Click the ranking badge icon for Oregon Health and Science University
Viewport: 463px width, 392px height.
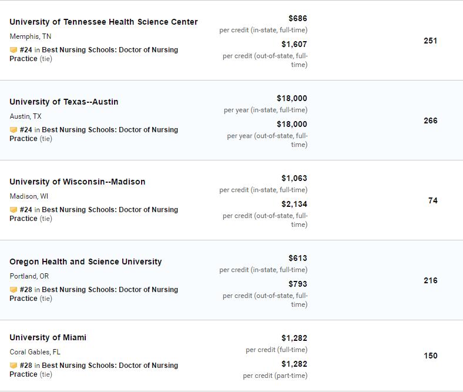[x=14, y=290]
